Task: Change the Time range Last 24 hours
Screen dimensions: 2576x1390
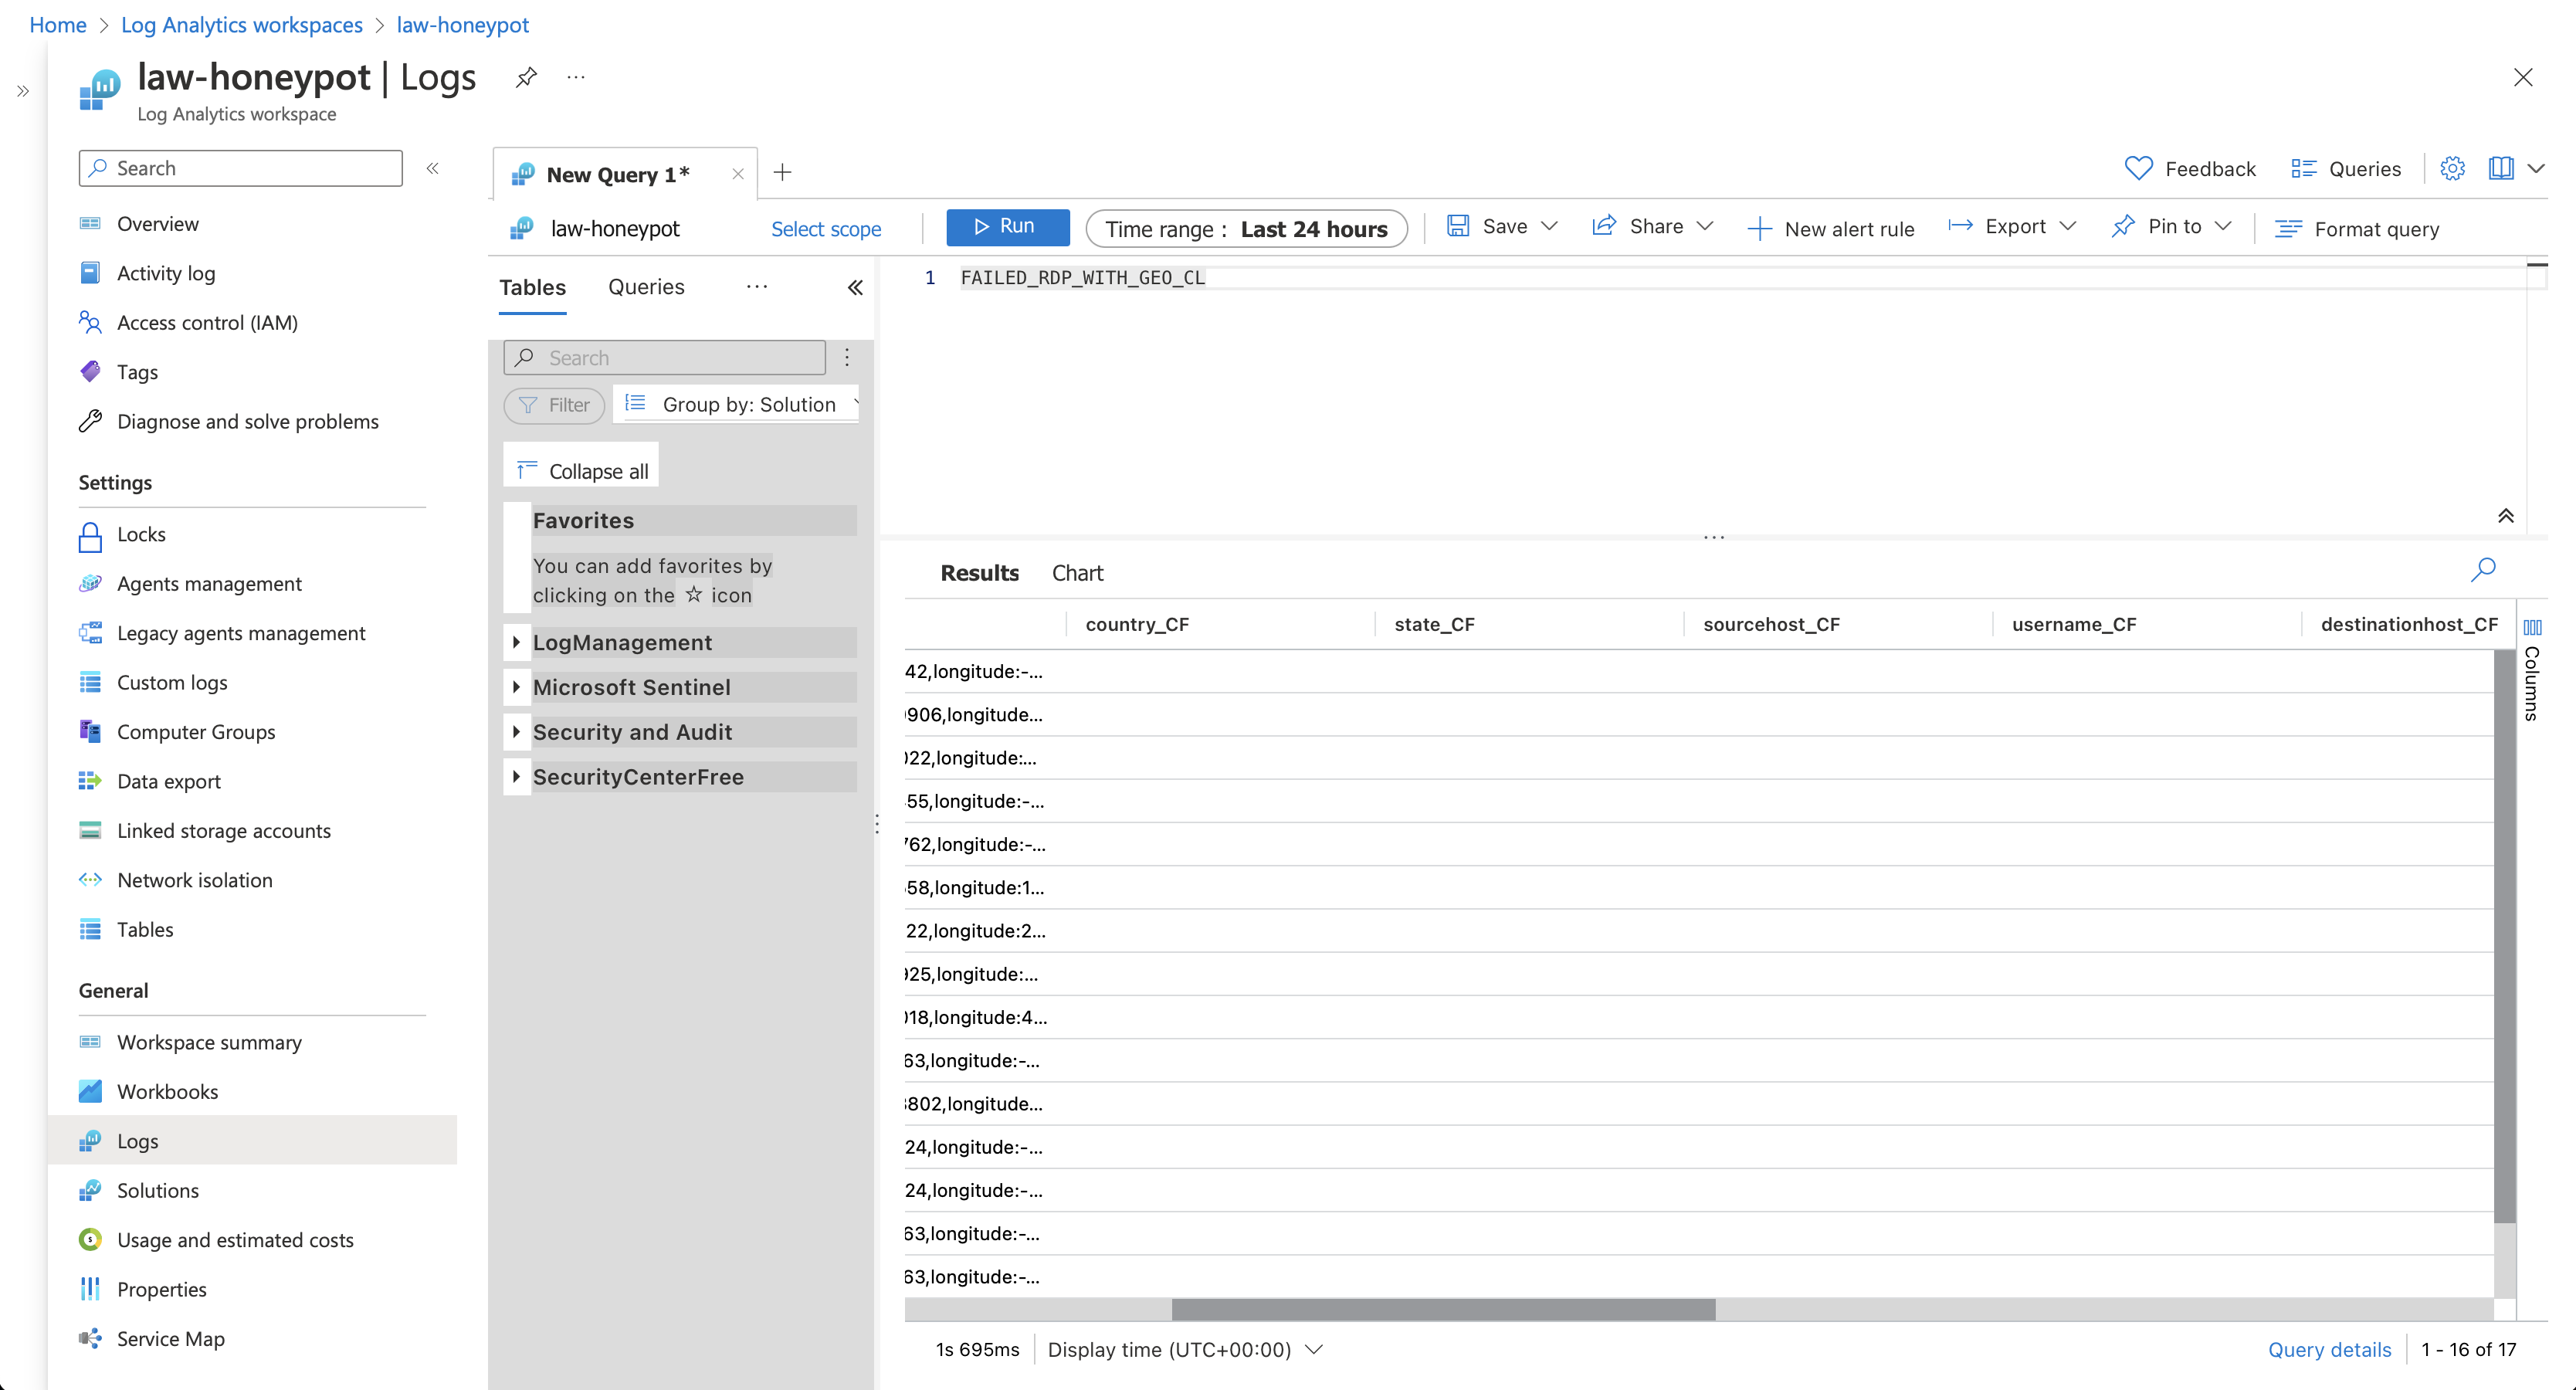Action: 1246,229
